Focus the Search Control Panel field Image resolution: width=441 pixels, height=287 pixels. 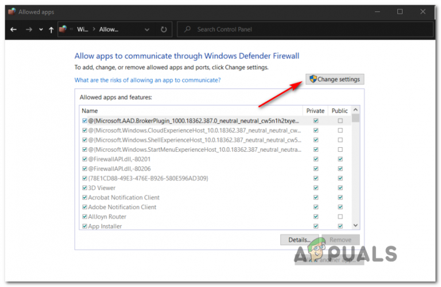[x=305, y=29]
